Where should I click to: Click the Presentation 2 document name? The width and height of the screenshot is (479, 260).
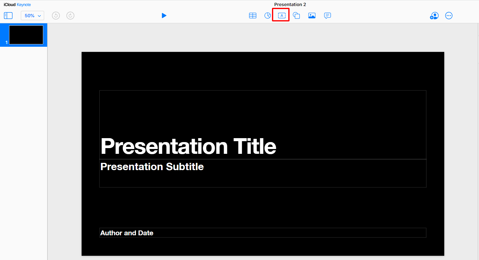(290, 5)
